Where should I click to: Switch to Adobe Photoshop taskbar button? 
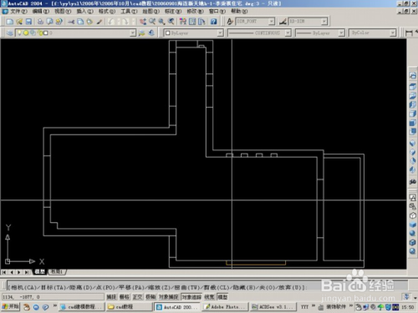tap(225, 307)
